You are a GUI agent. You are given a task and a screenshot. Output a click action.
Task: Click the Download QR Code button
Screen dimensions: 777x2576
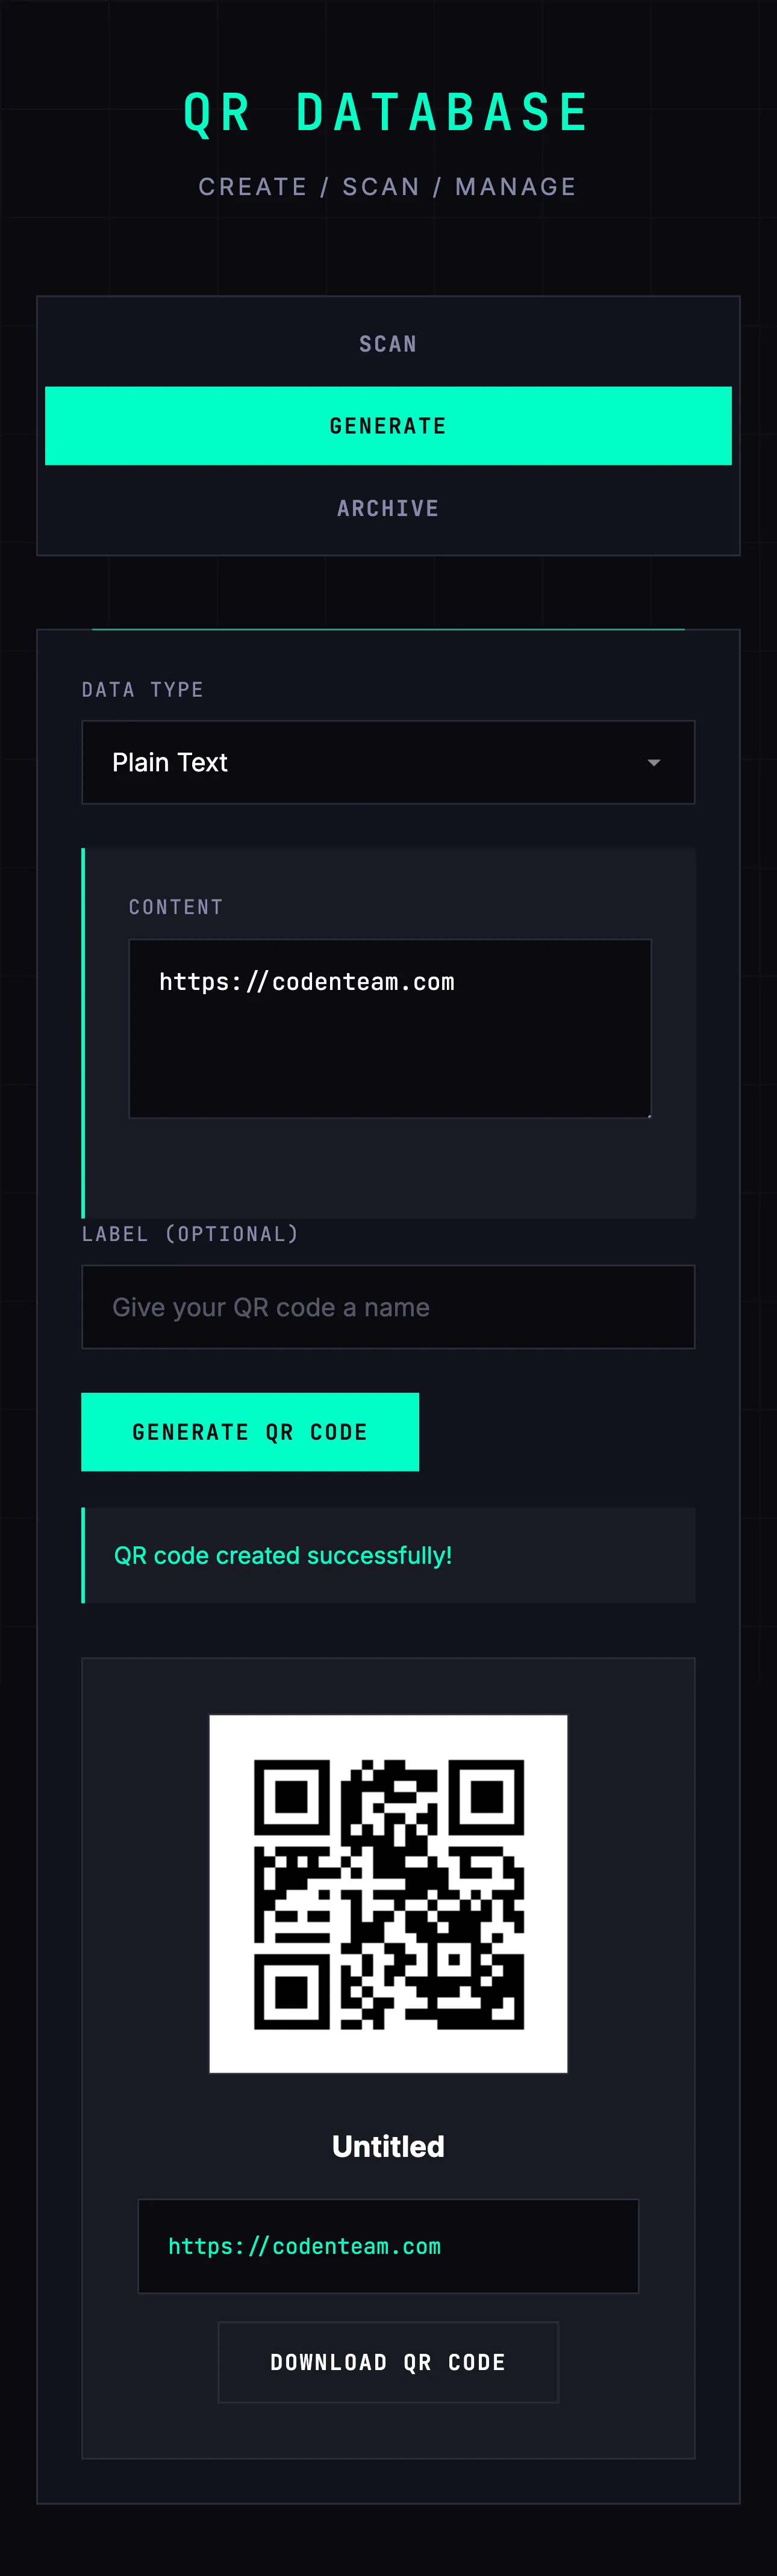[x=388, y=2362]
